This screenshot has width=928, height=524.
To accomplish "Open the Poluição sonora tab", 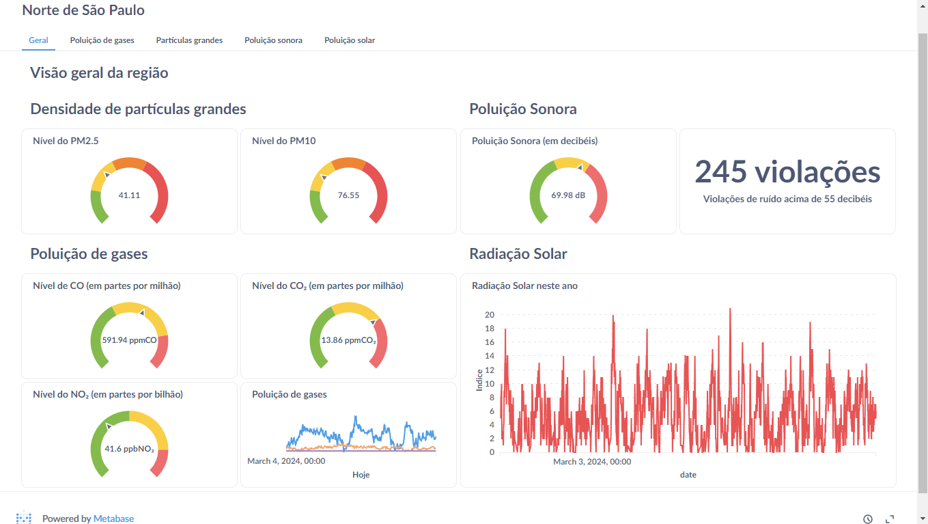I will [273, 40].
